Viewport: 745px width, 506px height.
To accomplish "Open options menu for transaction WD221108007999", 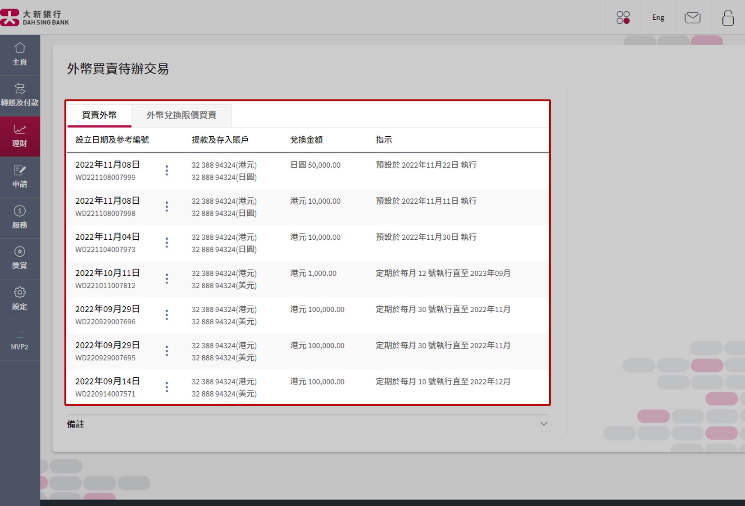I will (x=167, y=170).
